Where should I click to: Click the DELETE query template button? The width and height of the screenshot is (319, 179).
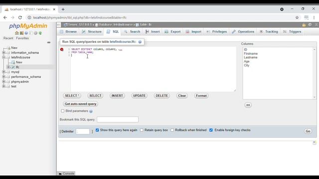(x=161, y=95)
